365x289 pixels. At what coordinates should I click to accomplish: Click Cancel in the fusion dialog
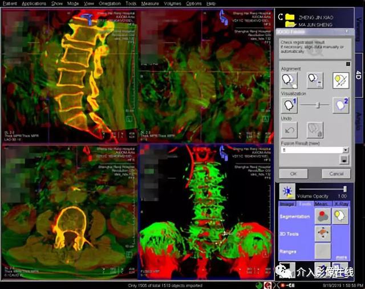(x=336, y=174)
